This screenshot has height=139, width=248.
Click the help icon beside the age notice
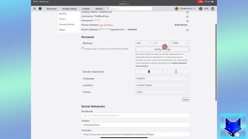click(x=83, y=48)
